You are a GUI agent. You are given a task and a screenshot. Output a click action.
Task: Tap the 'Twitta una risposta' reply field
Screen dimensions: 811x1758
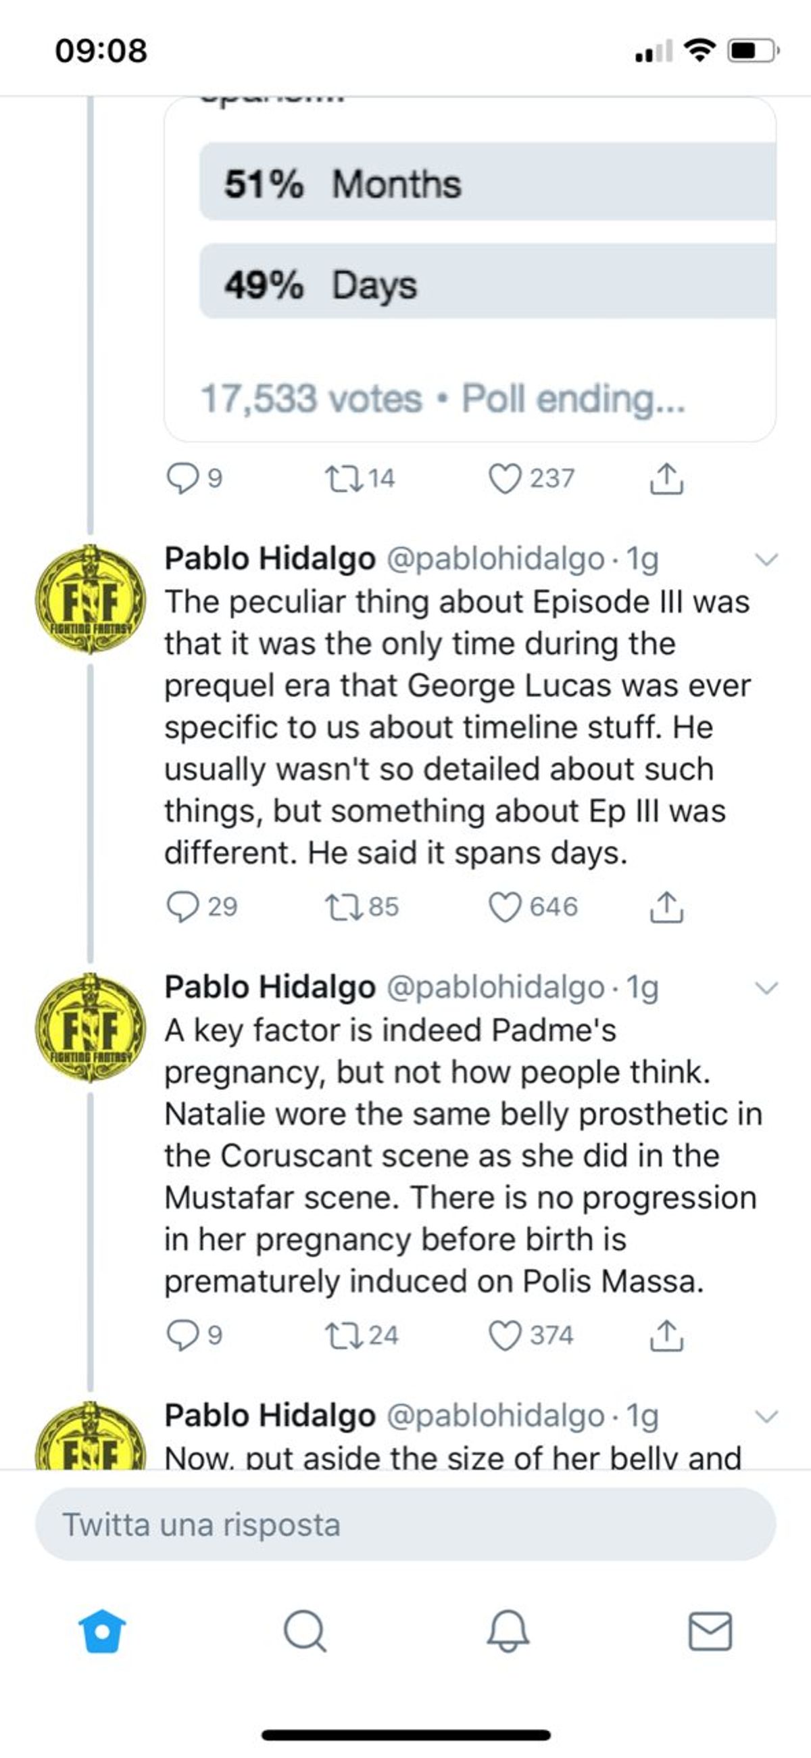[405, 1525]
